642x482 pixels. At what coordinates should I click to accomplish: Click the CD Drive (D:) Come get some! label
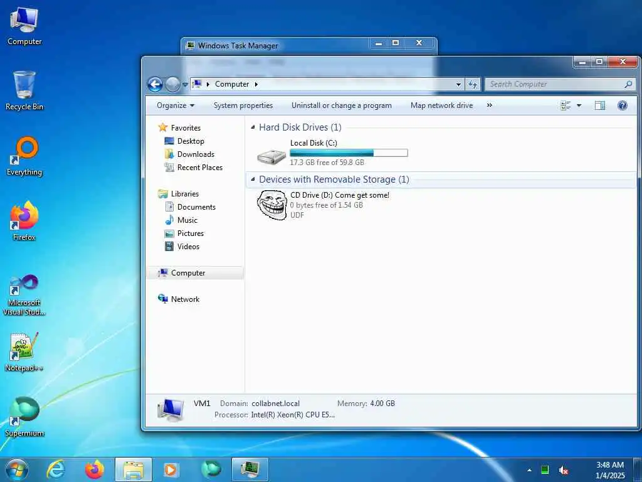[340, 195]
